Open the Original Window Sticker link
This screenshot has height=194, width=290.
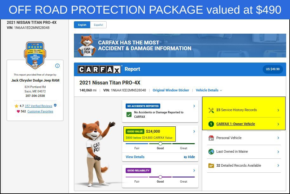pos(171,90)
